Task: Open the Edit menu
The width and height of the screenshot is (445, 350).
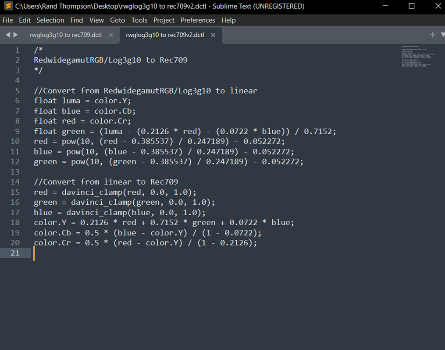Action: click(x=25, y=21)
